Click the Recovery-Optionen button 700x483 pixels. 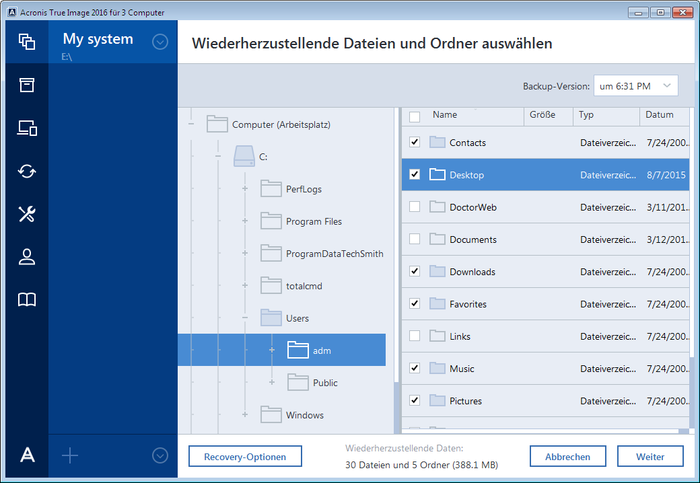[245, 457]
